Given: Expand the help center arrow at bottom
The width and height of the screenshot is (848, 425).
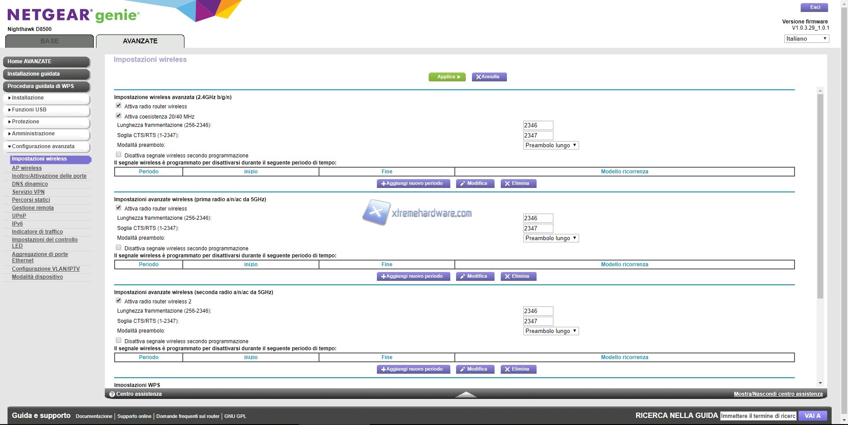Looking at the screenshot, I should point(465,394).
